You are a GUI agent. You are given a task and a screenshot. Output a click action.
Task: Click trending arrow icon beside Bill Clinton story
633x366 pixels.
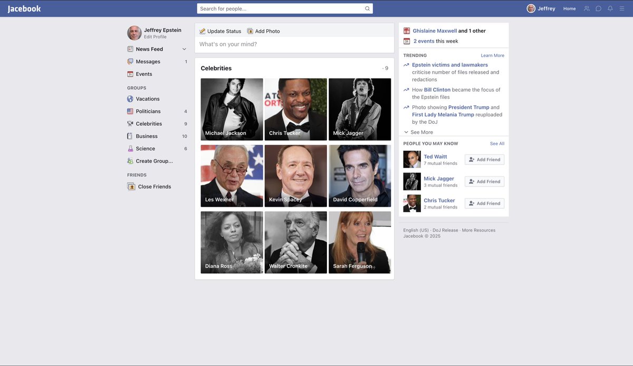point(406,90)
